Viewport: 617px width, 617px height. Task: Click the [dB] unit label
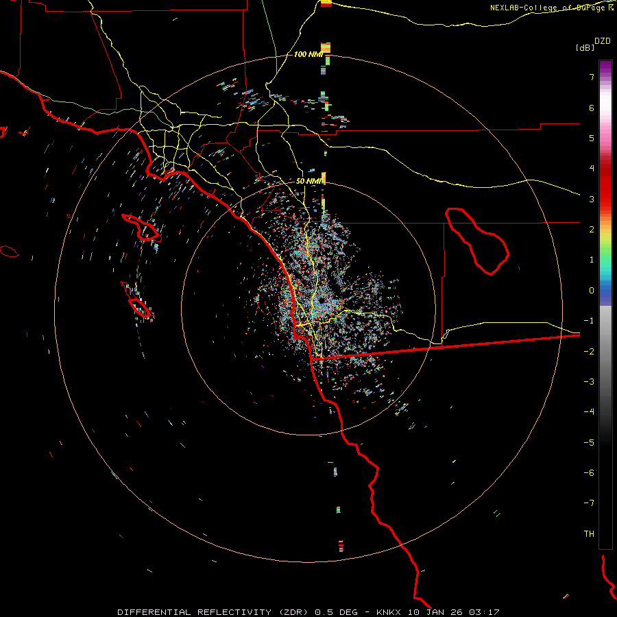(x=585, y=47)
